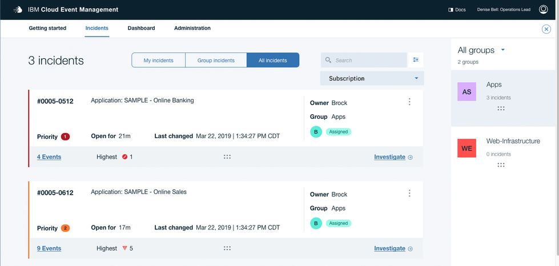Click the 4 Events link

tap(49, 157)
